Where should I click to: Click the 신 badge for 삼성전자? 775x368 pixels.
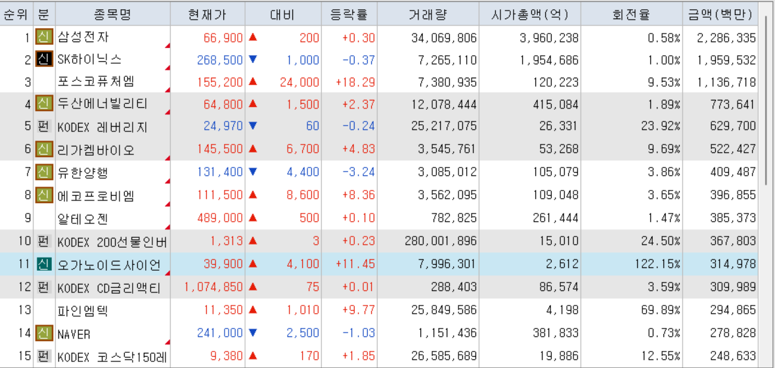click(x=44, y=37)
